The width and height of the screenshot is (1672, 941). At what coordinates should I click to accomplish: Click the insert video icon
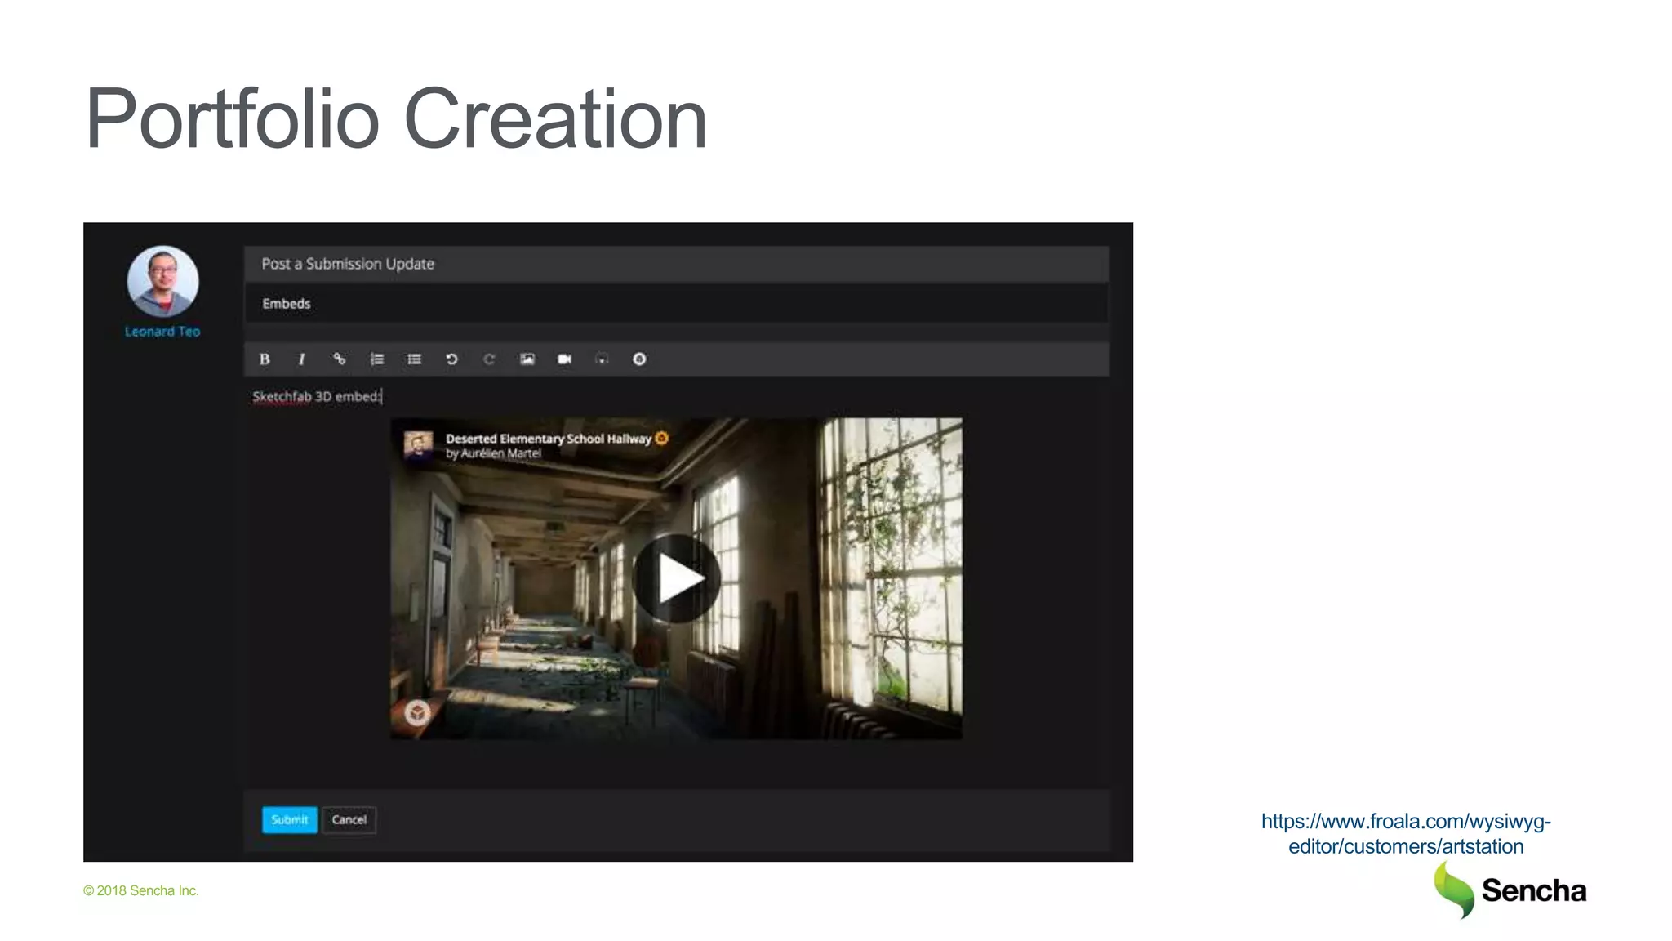[x=564, y=359]
